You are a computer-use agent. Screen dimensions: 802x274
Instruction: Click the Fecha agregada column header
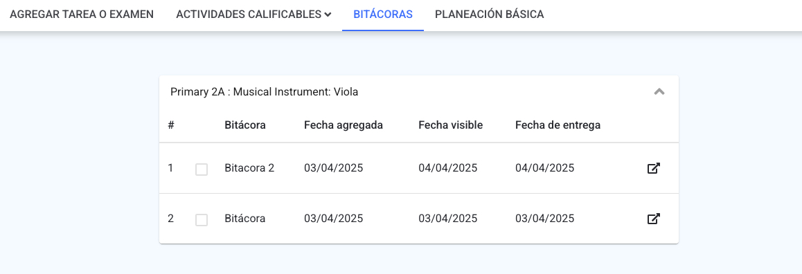344,125
